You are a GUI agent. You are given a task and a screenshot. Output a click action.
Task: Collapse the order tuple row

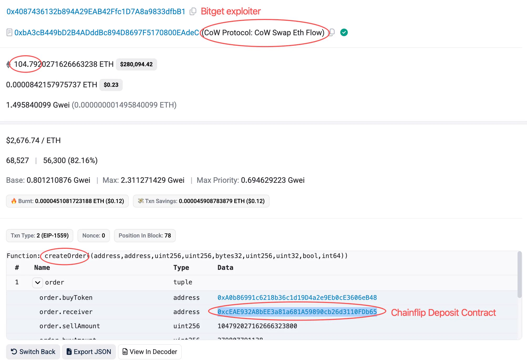(38, 282)
